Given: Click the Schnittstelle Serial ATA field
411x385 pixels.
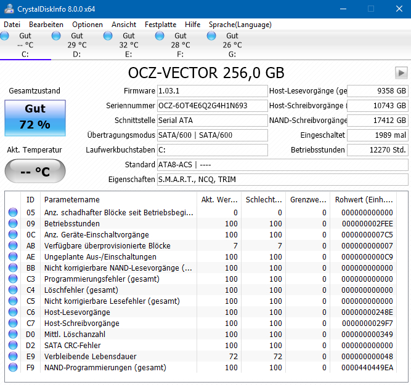Looking at the screenshot, I should click(213, 121).
